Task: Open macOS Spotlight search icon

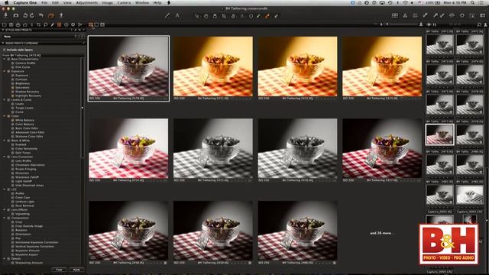Action: [x=473, y=2]
